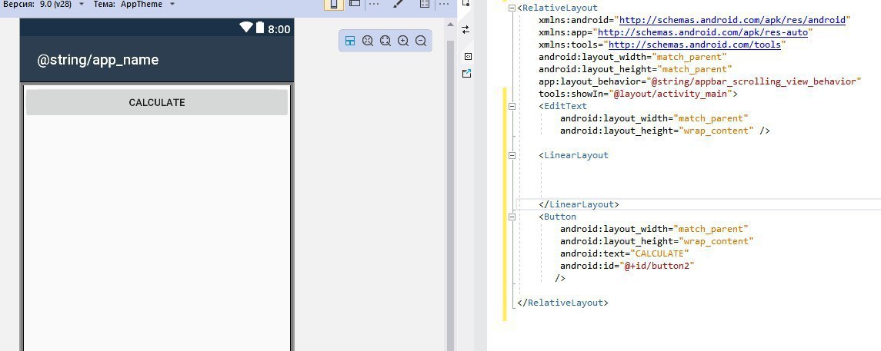
Task: Click the CALCULATE button in preview
Action: click(157, 103)
